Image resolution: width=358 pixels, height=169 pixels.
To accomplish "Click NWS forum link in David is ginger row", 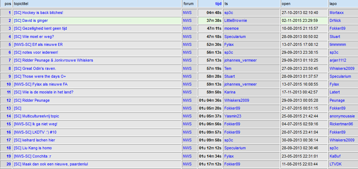I will (187, 21).
